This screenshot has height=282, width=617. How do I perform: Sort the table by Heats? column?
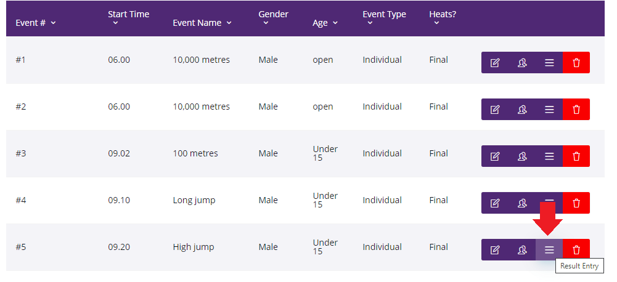[x=443, y=18]
